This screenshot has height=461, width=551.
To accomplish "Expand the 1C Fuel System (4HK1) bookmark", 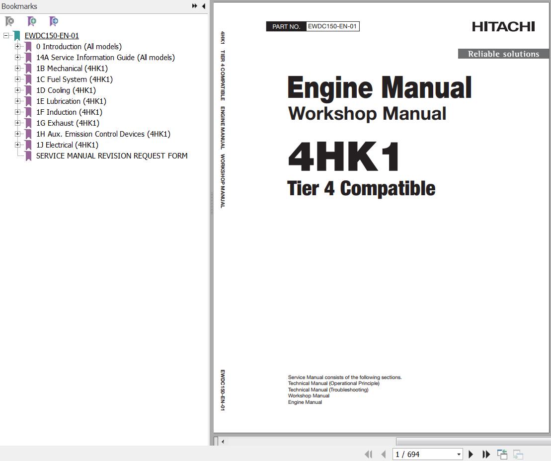I will [x=17, y=79].
